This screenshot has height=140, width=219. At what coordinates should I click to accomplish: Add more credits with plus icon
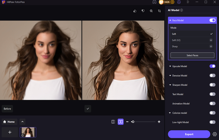pos(173,2)
